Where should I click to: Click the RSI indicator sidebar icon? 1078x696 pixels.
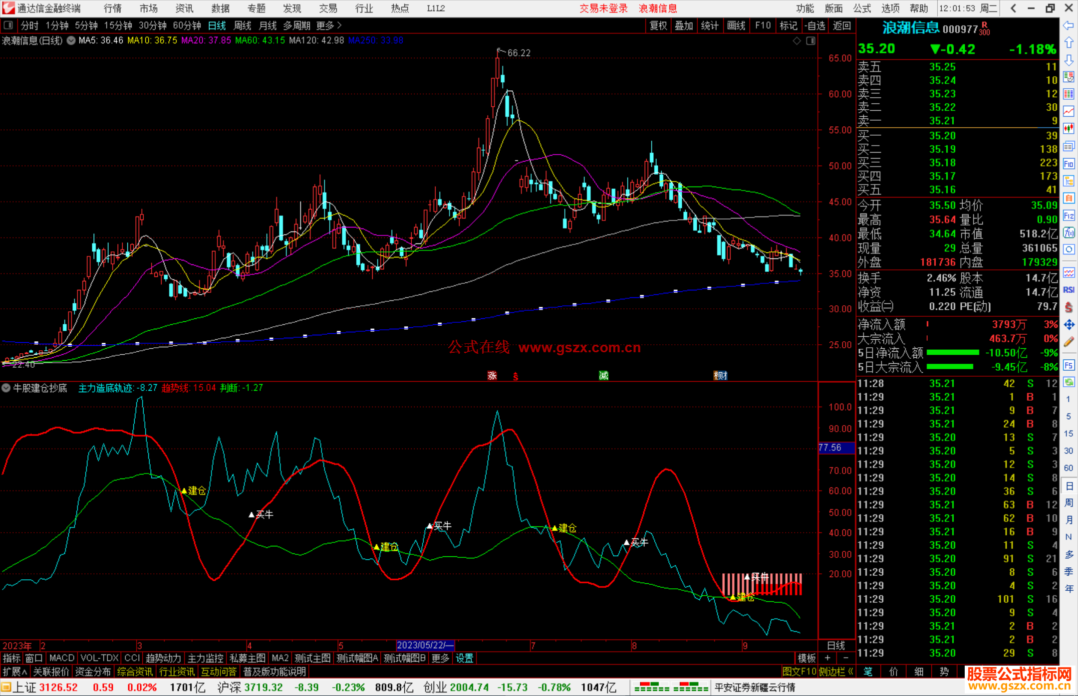[x=1069, y=290]
